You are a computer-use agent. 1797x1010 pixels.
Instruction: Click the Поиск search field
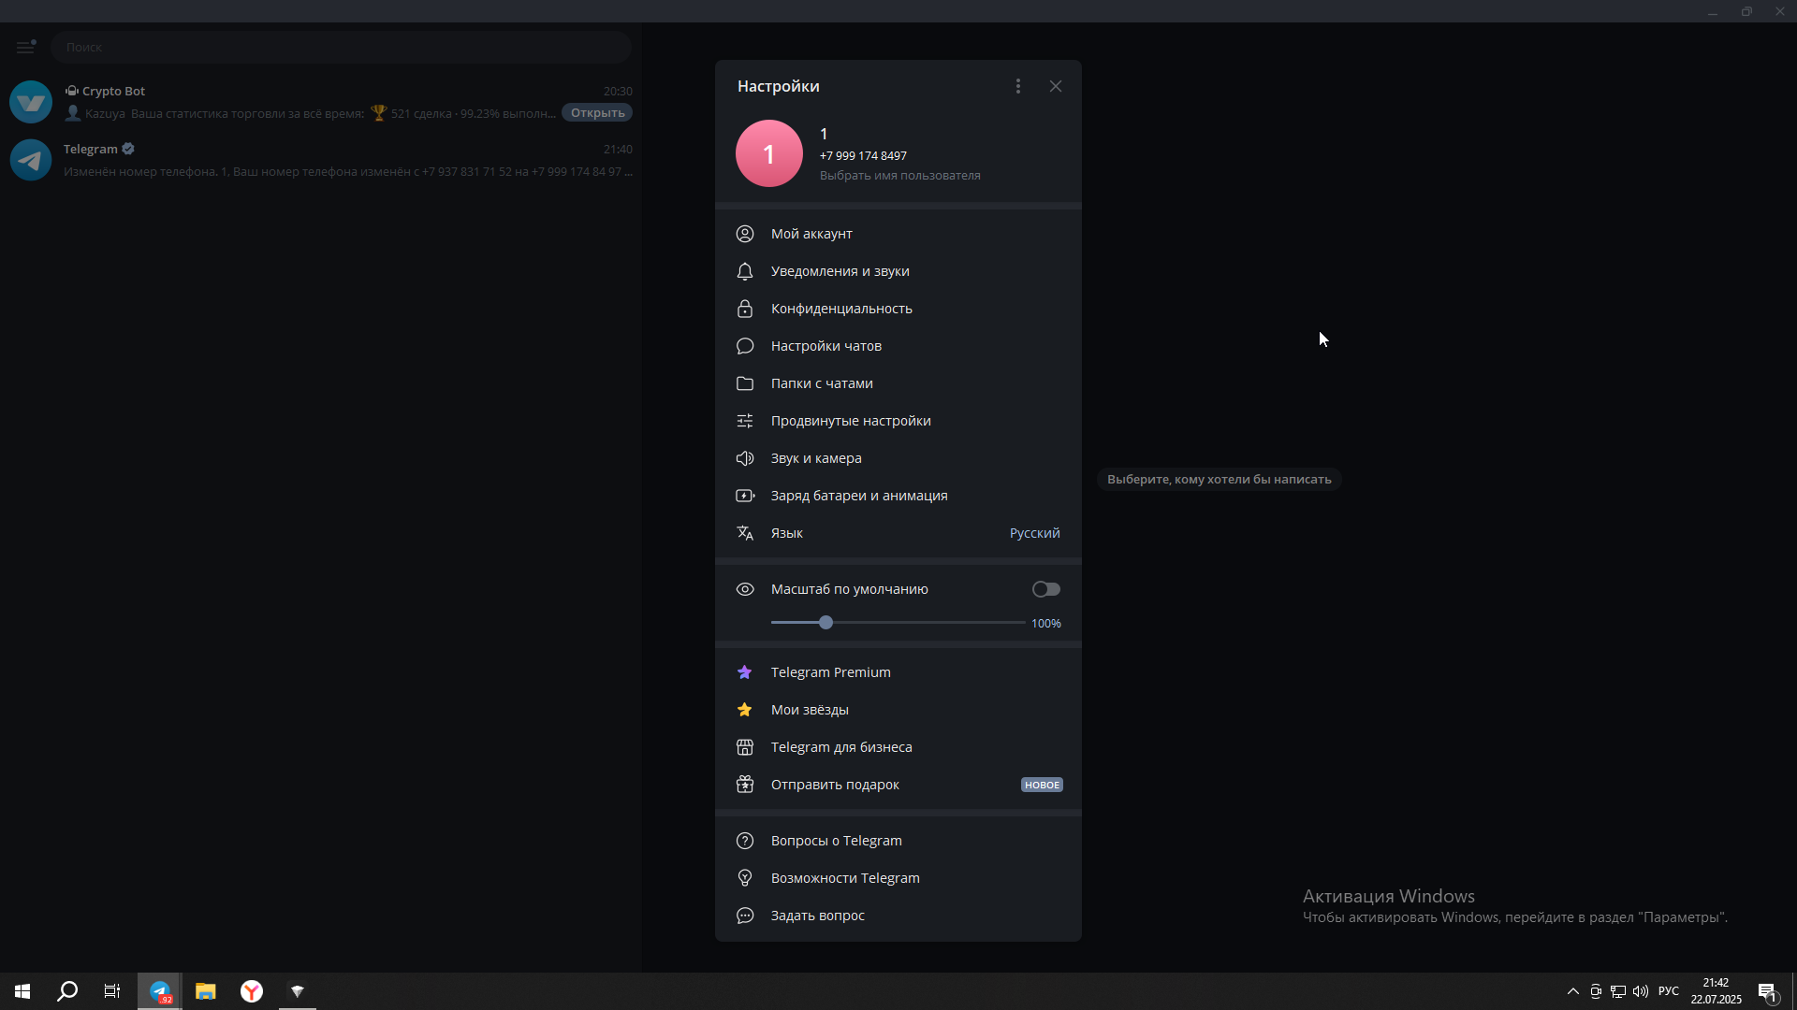(341, 47)
